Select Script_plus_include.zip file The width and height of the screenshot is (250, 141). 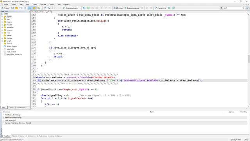[14, 54]
